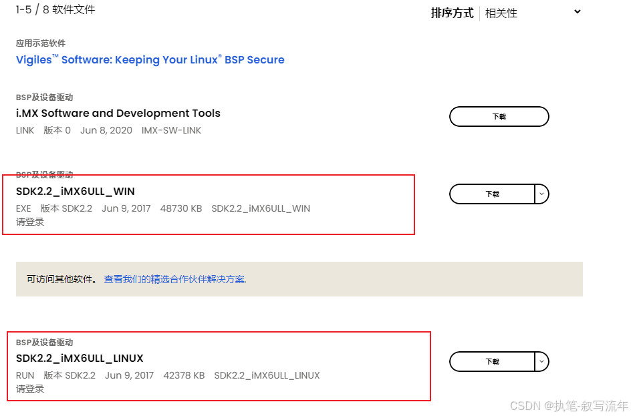This screenshot has width=631, height=416.
Task: Download SDK2.2_iMX6ULL_LINUX file
Action: pos(492,362)
